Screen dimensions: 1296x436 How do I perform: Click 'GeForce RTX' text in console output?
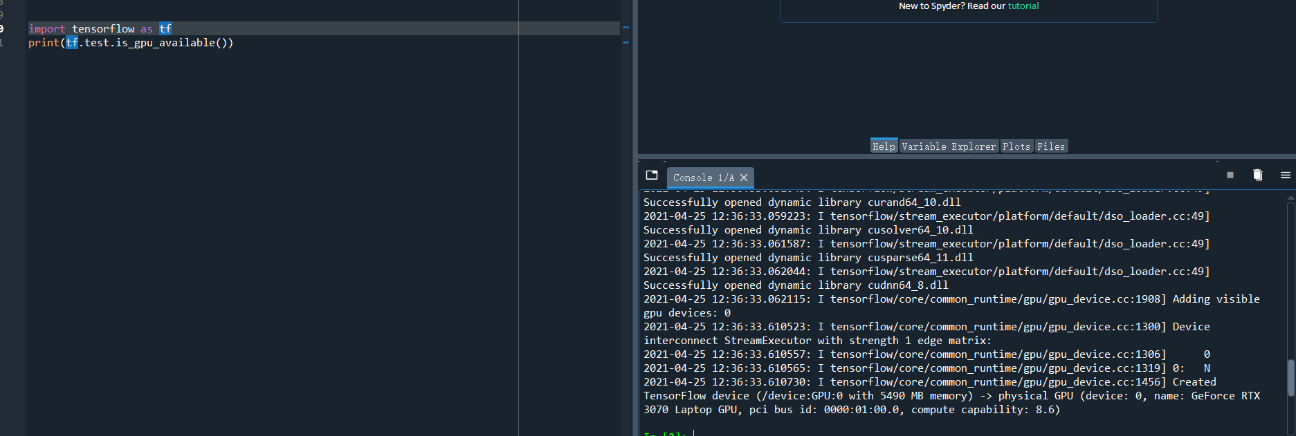(1225, 395)
